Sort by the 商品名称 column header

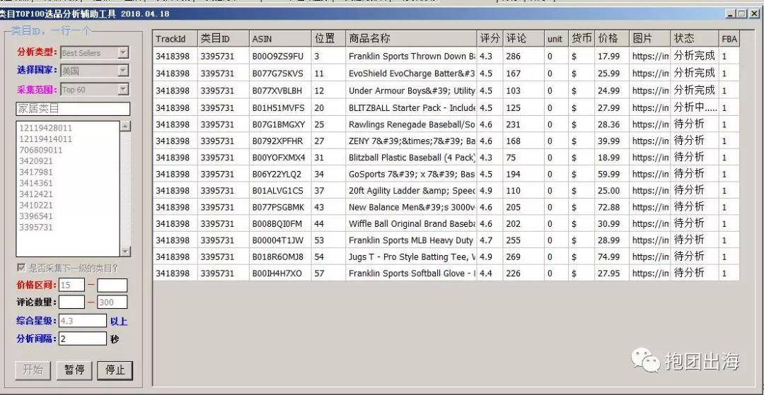click(411, 39)
